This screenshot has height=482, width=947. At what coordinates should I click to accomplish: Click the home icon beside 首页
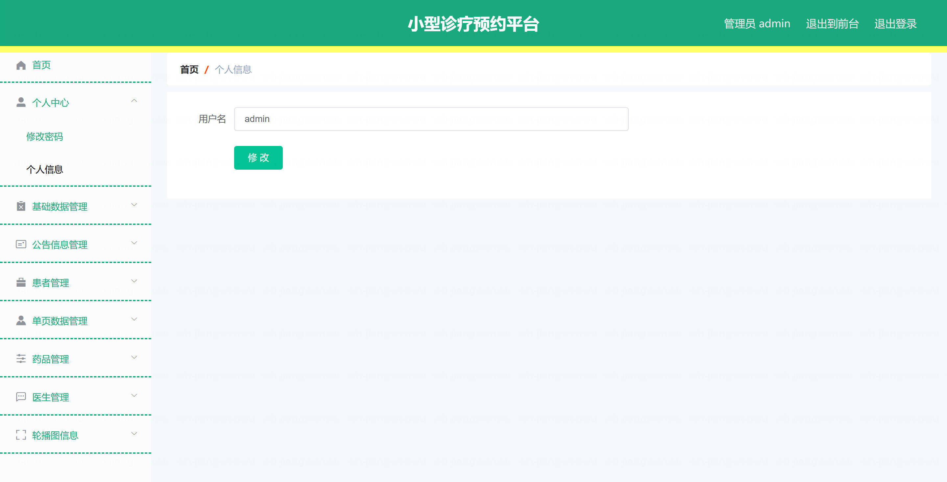[x=21, y=65]
